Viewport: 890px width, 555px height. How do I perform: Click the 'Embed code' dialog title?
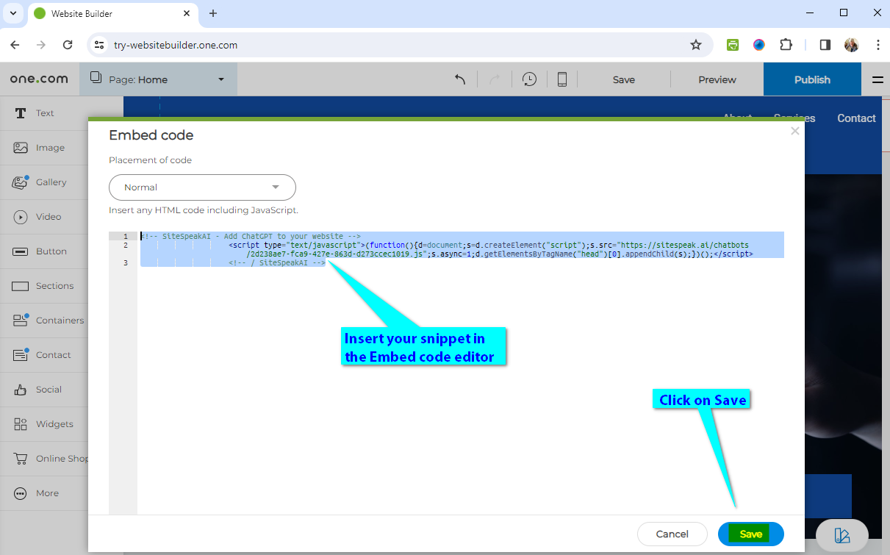click(x=151, y=135)
